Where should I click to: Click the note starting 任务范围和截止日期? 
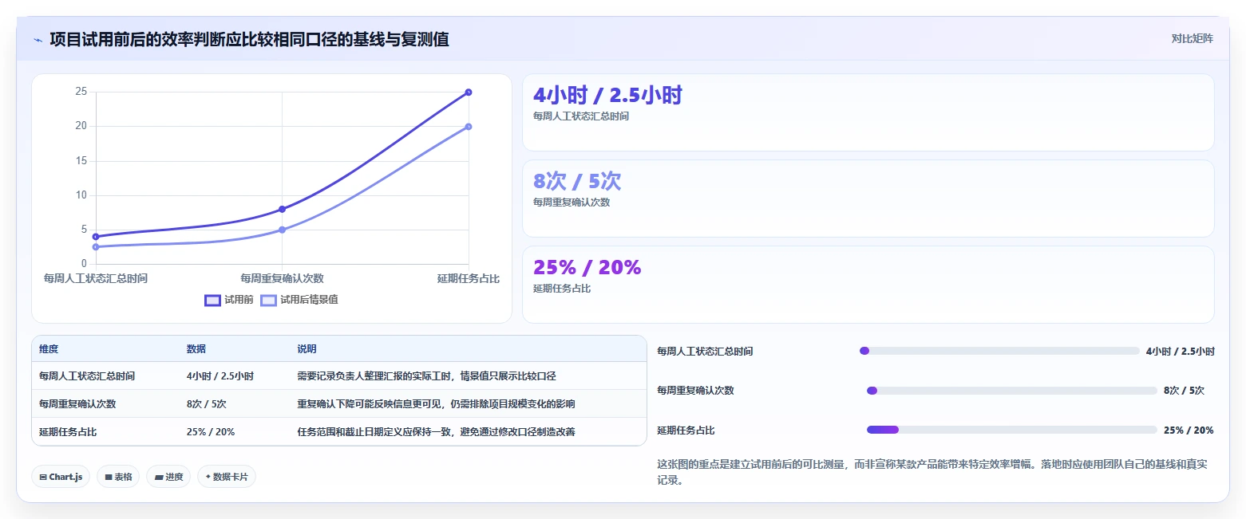[436, 432]
